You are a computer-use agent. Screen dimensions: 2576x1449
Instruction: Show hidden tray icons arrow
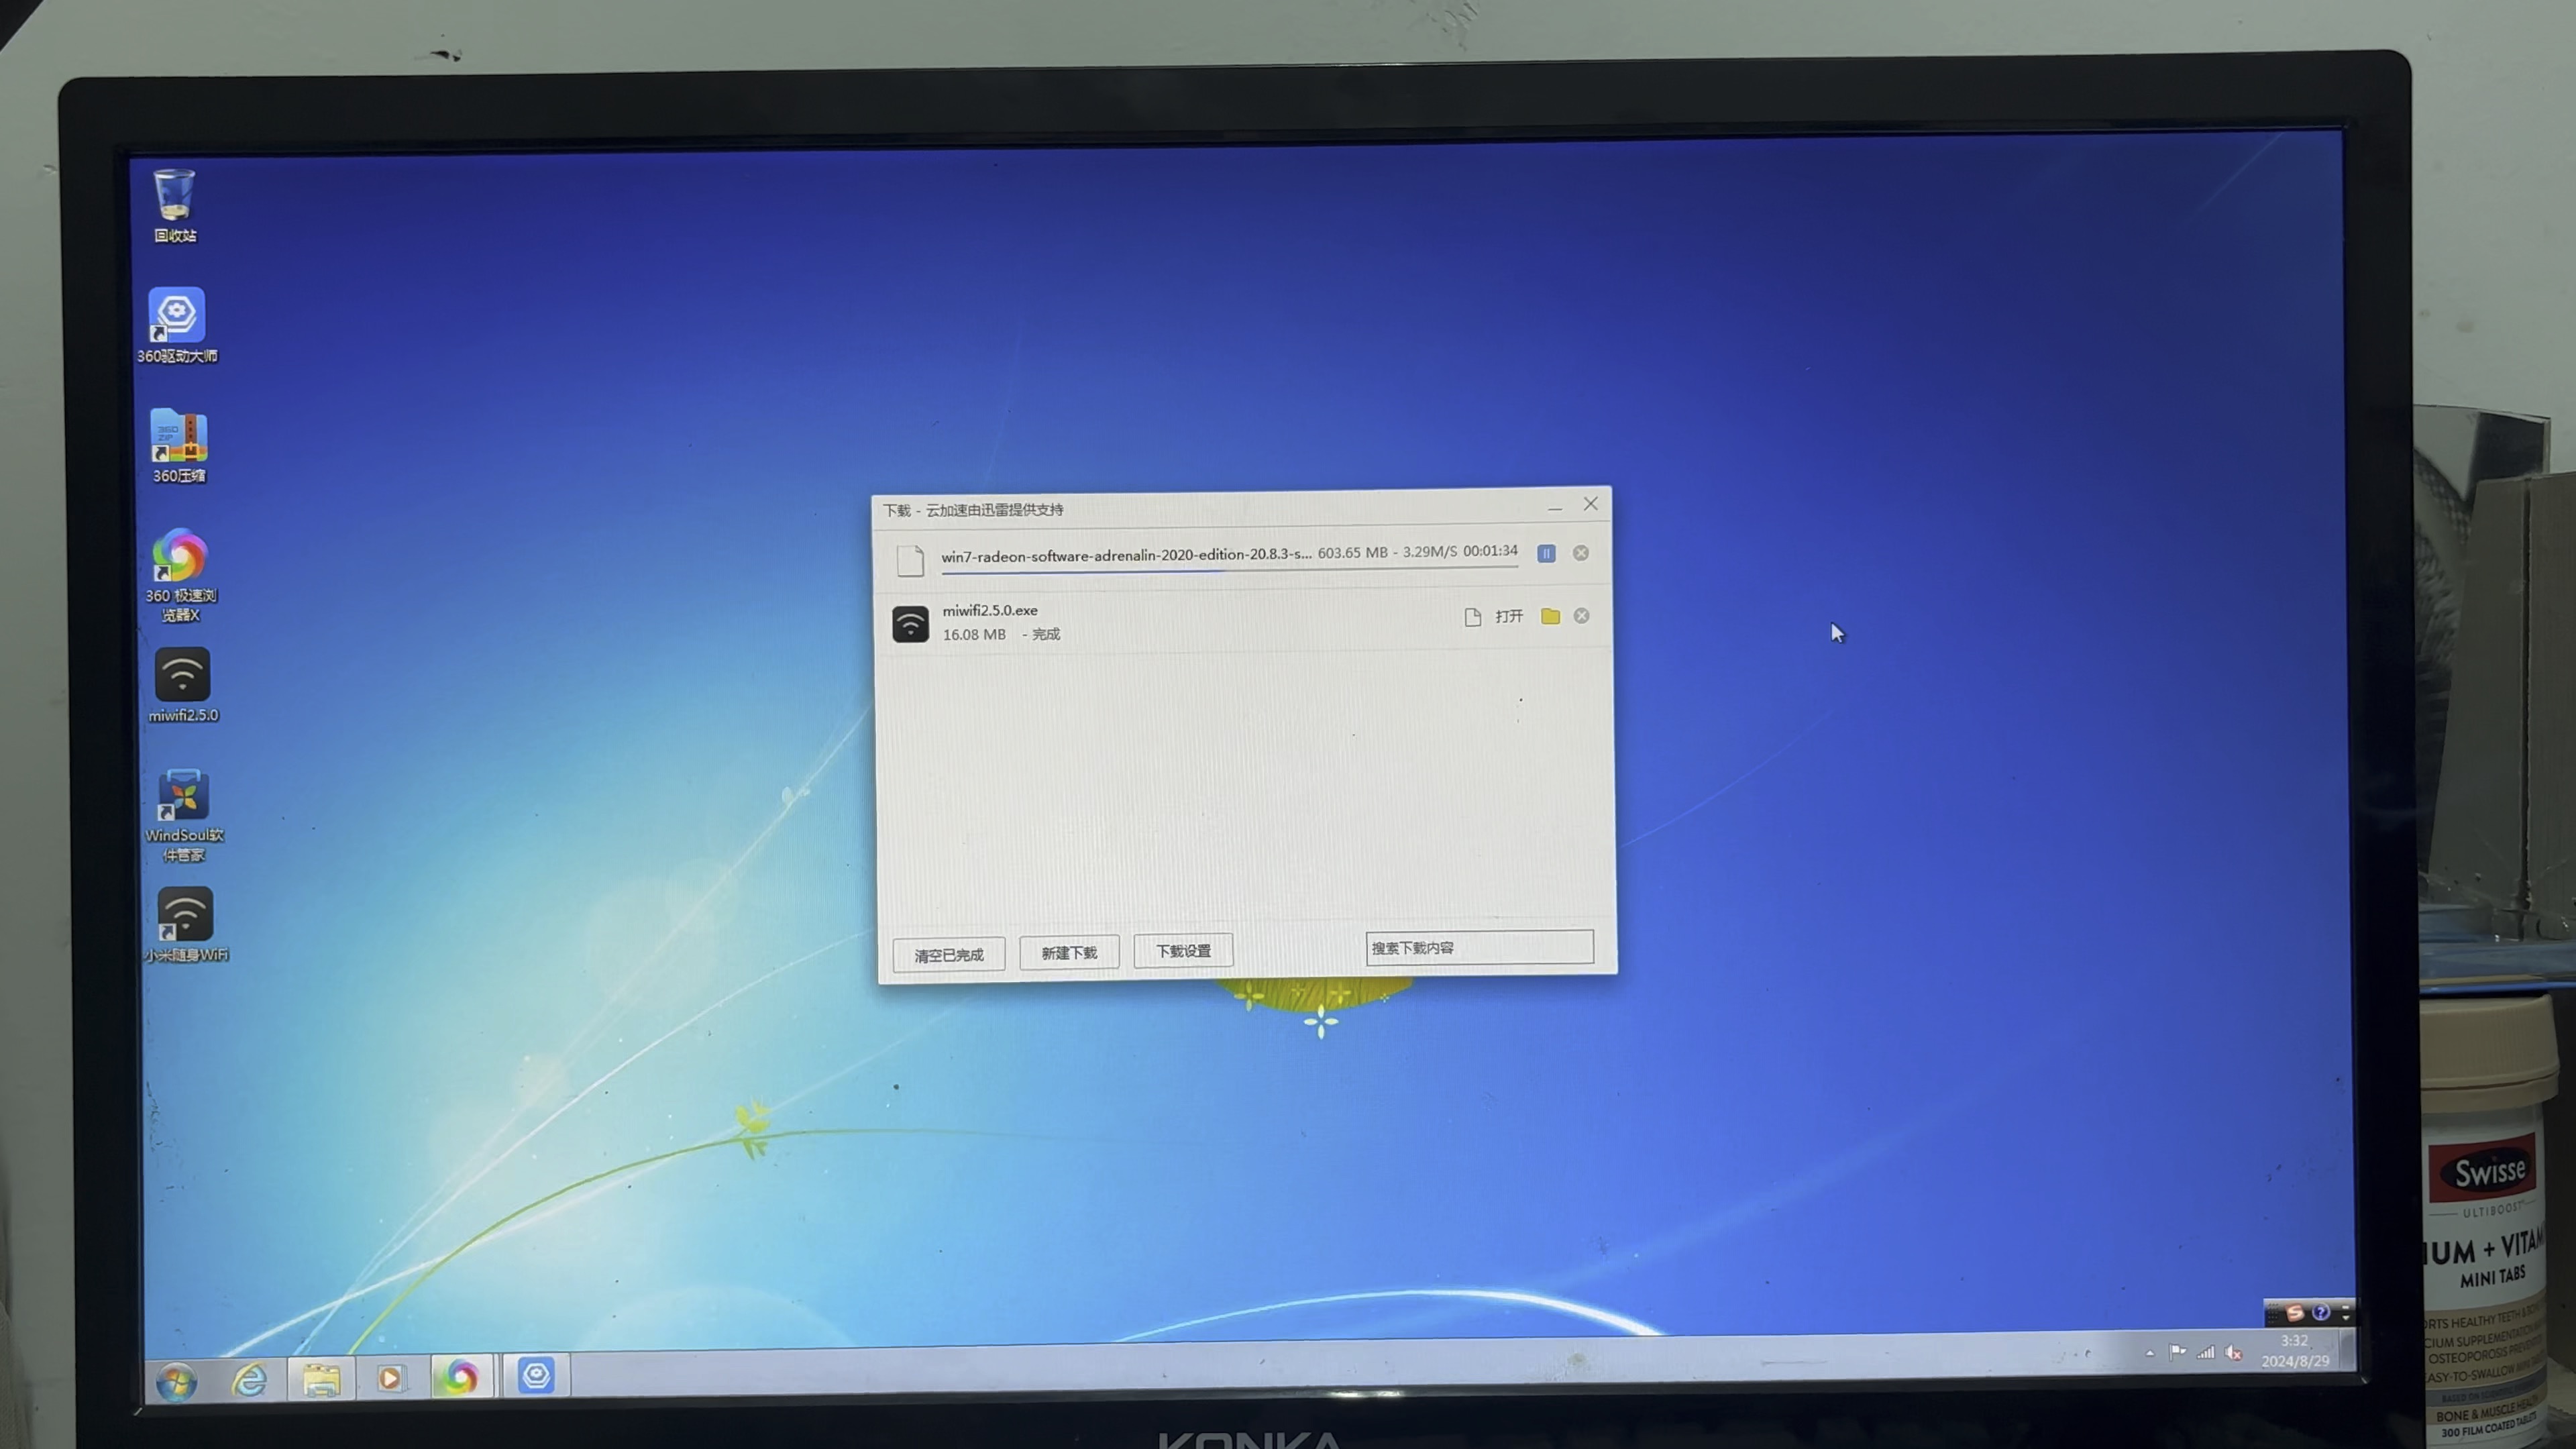pyautogui.click(x=2149, y=1353)
